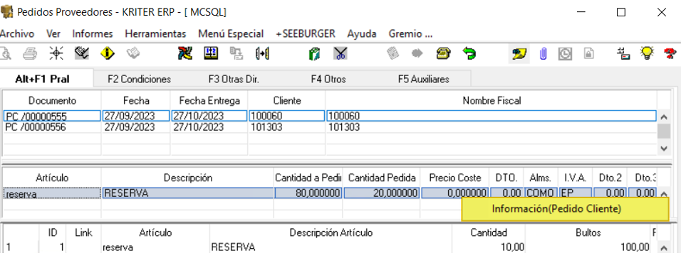Image resolution: width=681 pixels, height=258 pixels.
Task: Click Cantidad Pedida cell 20,000000
Action: (x=382, y=193)
